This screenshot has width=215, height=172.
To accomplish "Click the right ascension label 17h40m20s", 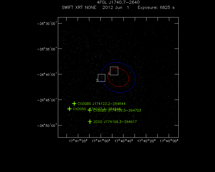I will [146, 141].
